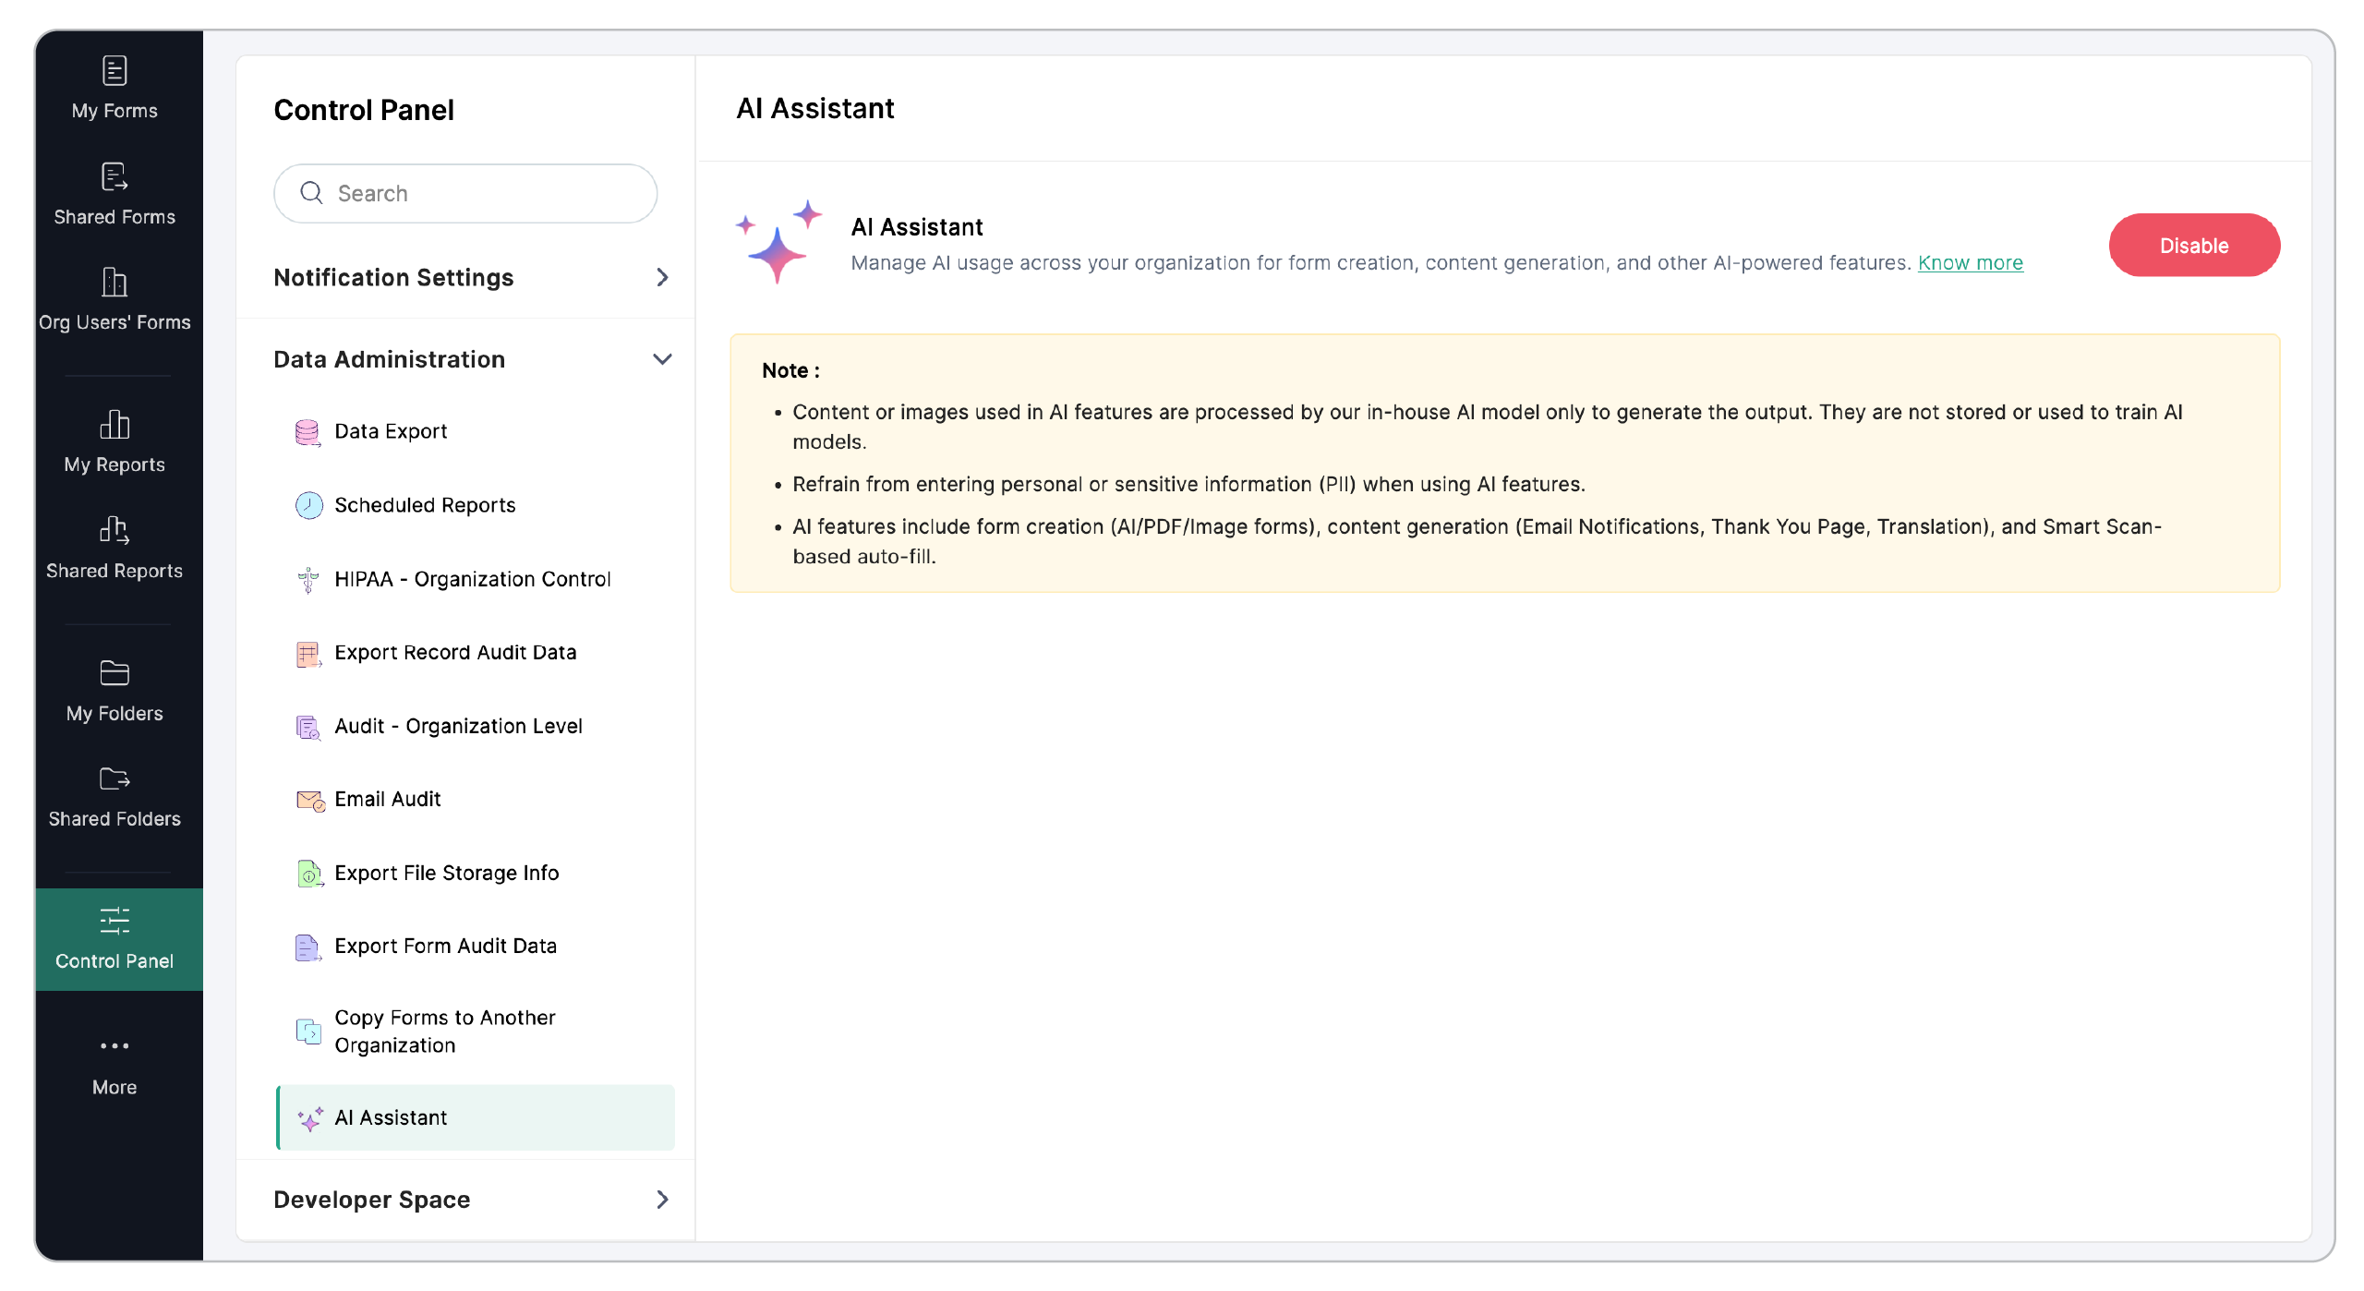Open My Folders from sidebar
Image resolution: width=2364 pixels, height=1291 pixels.
pyautogui.click(x=115, y=690)
